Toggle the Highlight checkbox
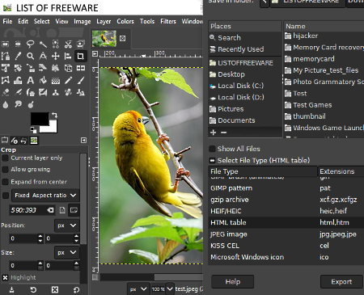This screenshot has height=295, width=364. (x=5, y=277)
